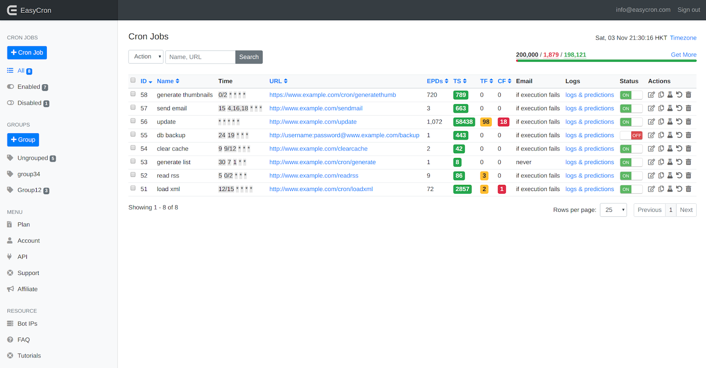Enable the db backup job status toggle
This screenshot has height=368, width=706.
631,135
